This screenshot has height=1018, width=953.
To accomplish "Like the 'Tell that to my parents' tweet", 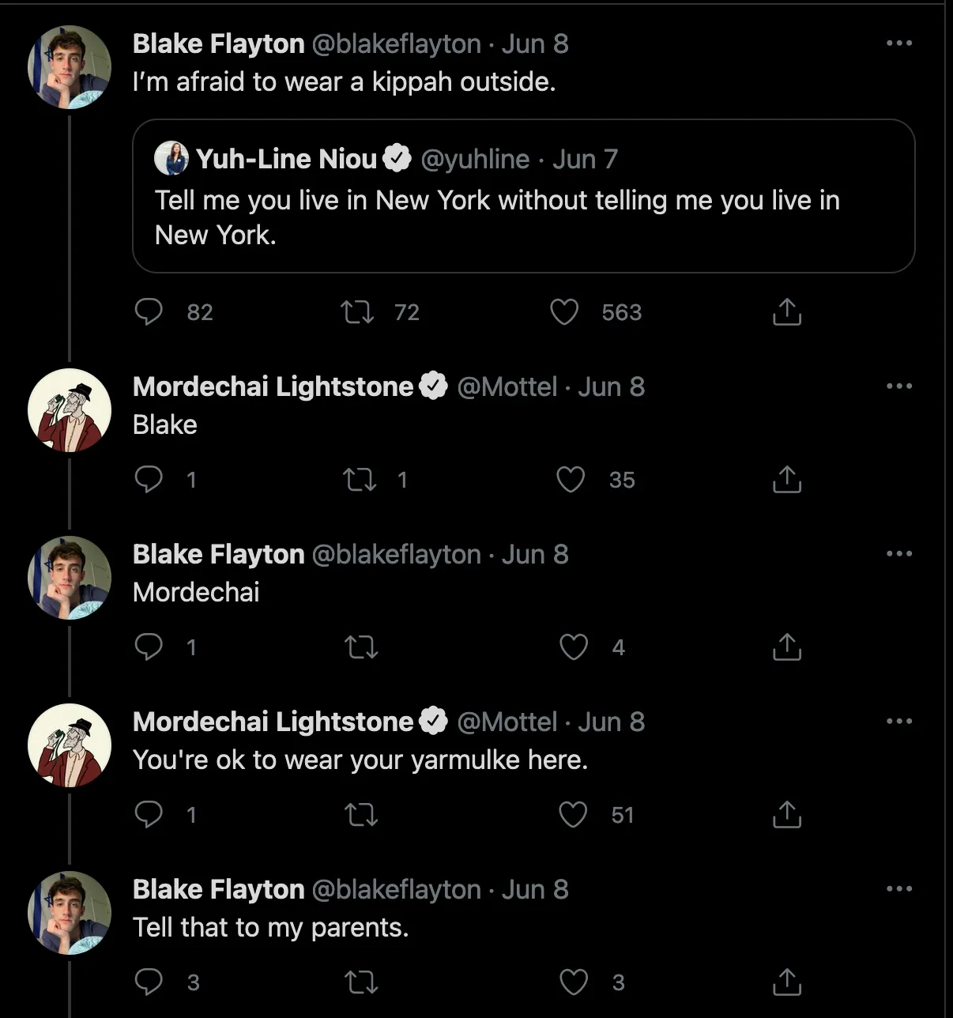I will click(x=574, y=982).
